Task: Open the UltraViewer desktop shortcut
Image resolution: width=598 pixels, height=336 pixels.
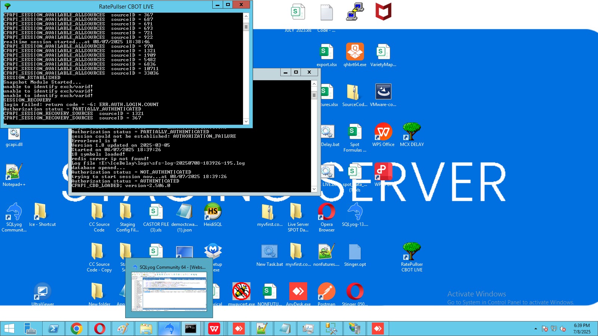Action: 42,292
